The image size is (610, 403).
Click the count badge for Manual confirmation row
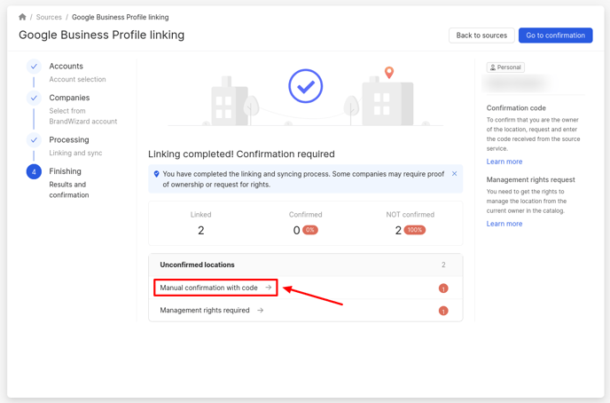(x=443, y=288)
